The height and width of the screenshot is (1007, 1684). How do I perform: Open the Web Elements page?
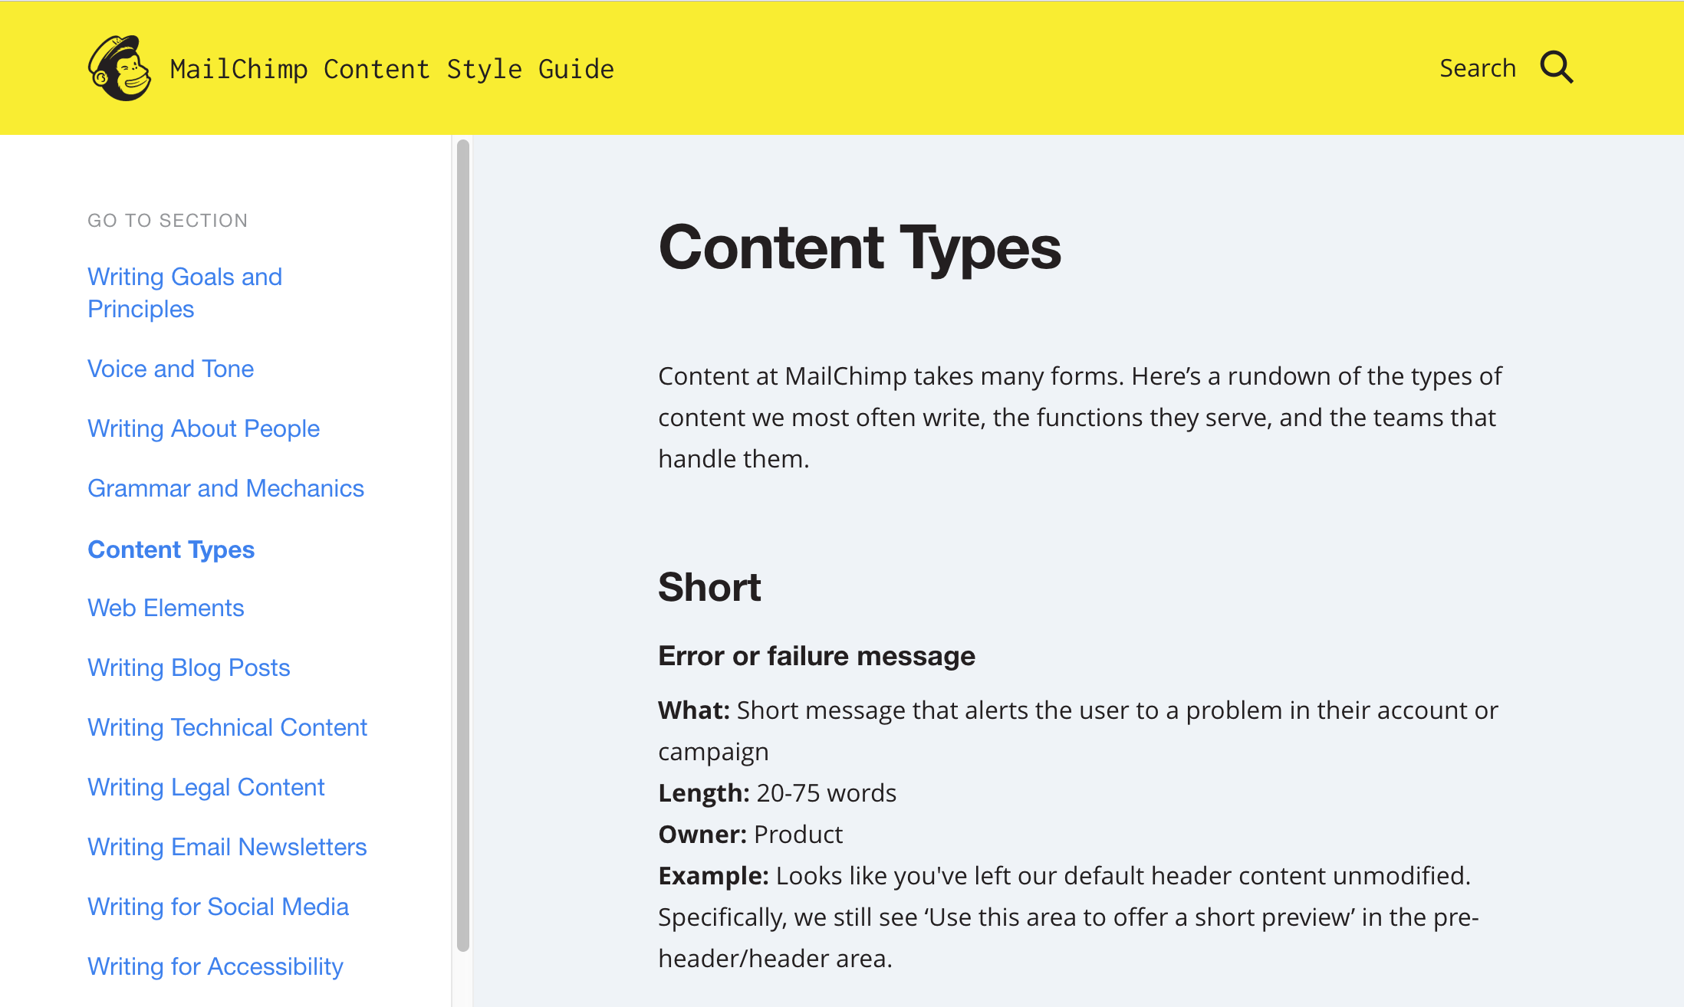click(166, 608)
